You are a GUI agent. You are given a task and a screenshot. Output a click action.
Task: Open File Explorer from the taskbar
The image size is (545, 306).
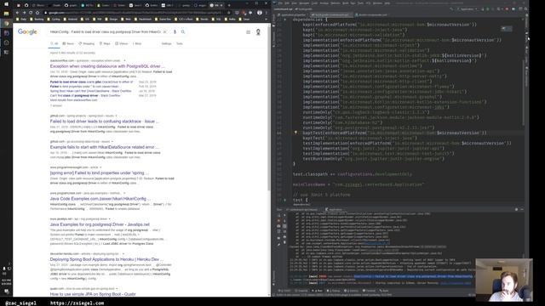[6, 14]
